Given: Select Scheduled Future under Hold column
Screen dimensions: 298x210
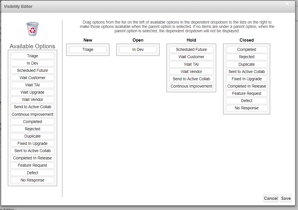Looking at the screenshot, I should 191,50.
